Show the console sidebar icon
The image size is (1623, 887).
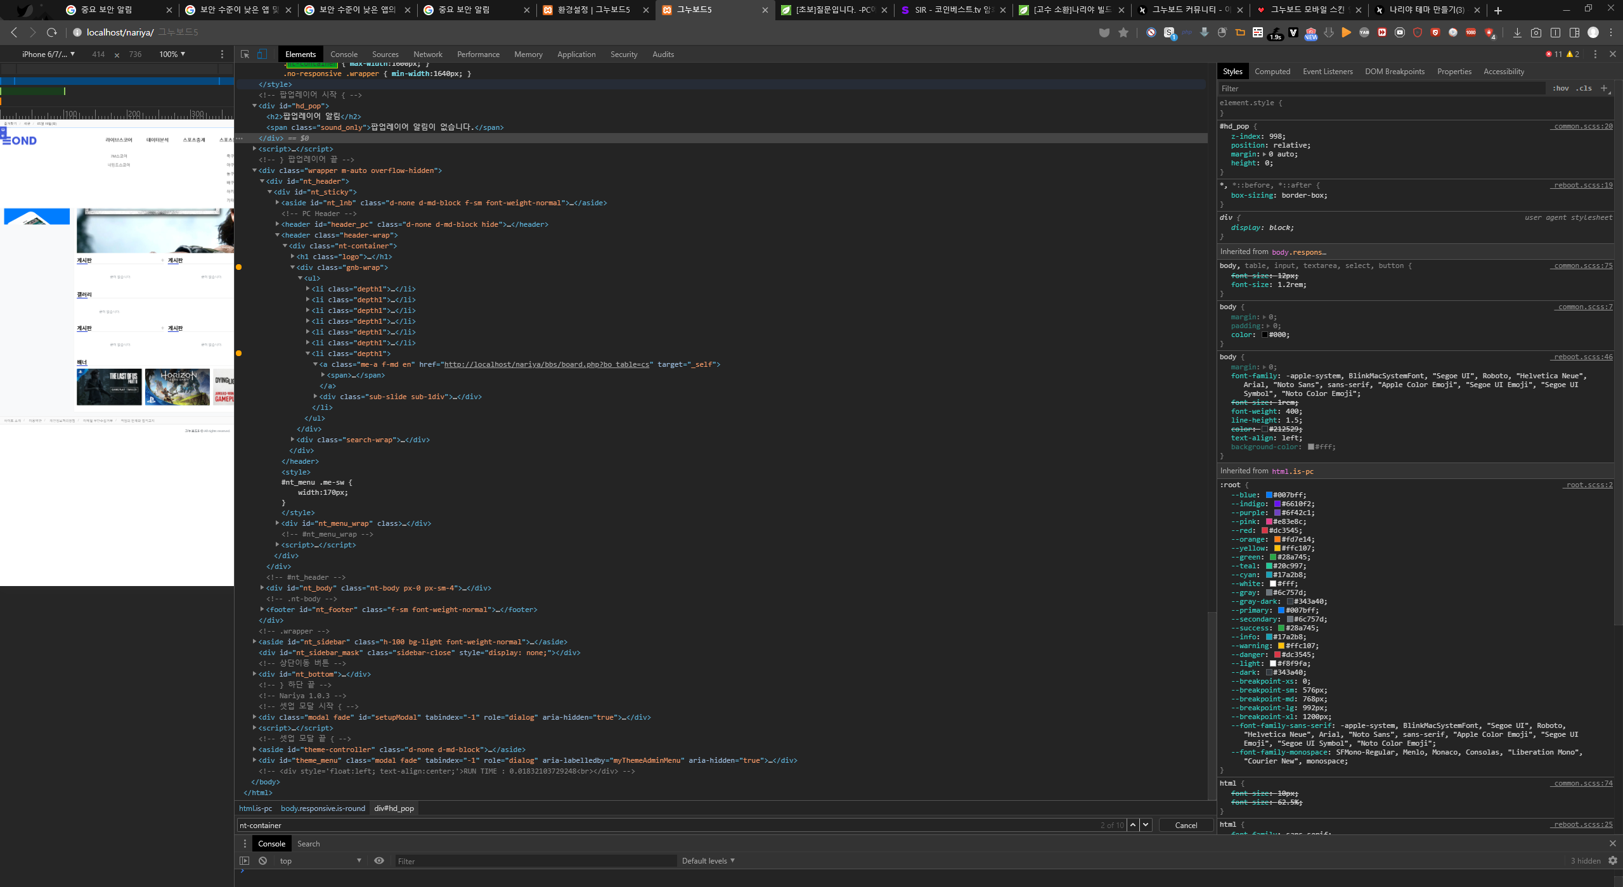(244, 860)
